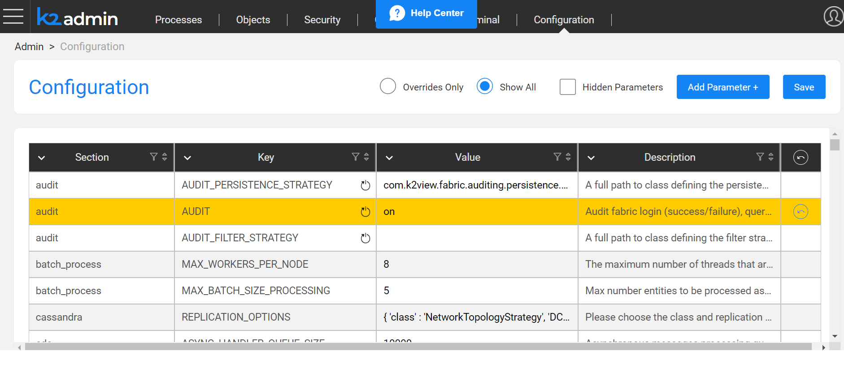844x377 pixels.
Task: Select the Overrides Only radio button
Action: (388, 86)
